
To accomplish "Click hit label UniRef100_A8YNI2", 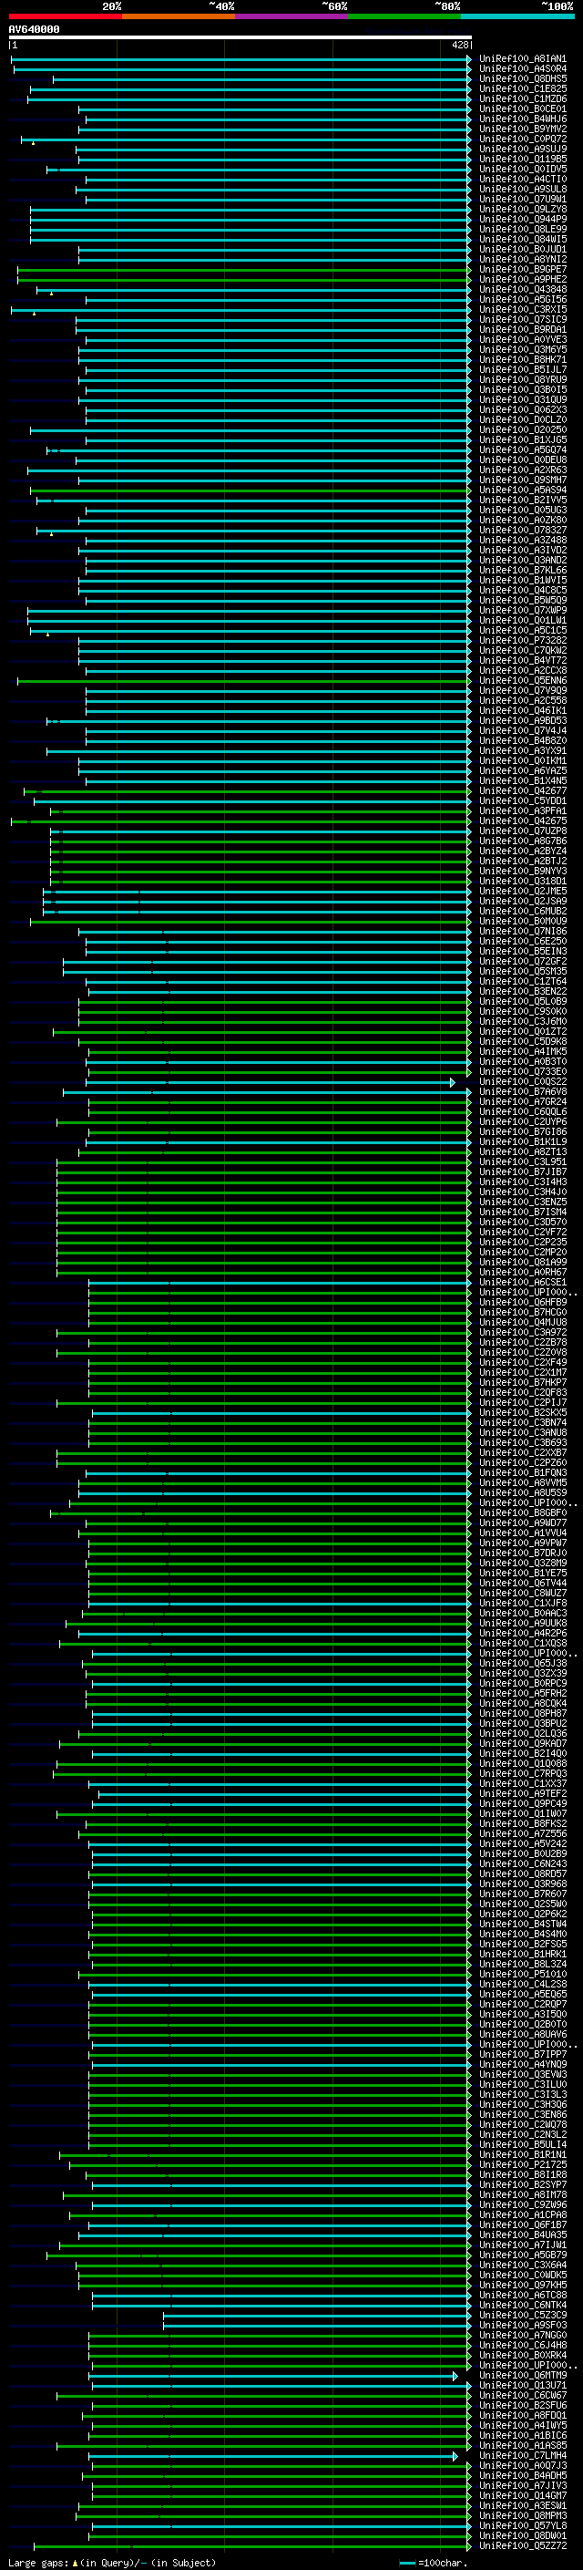I will pyautogui.click(x=522, y=260).
